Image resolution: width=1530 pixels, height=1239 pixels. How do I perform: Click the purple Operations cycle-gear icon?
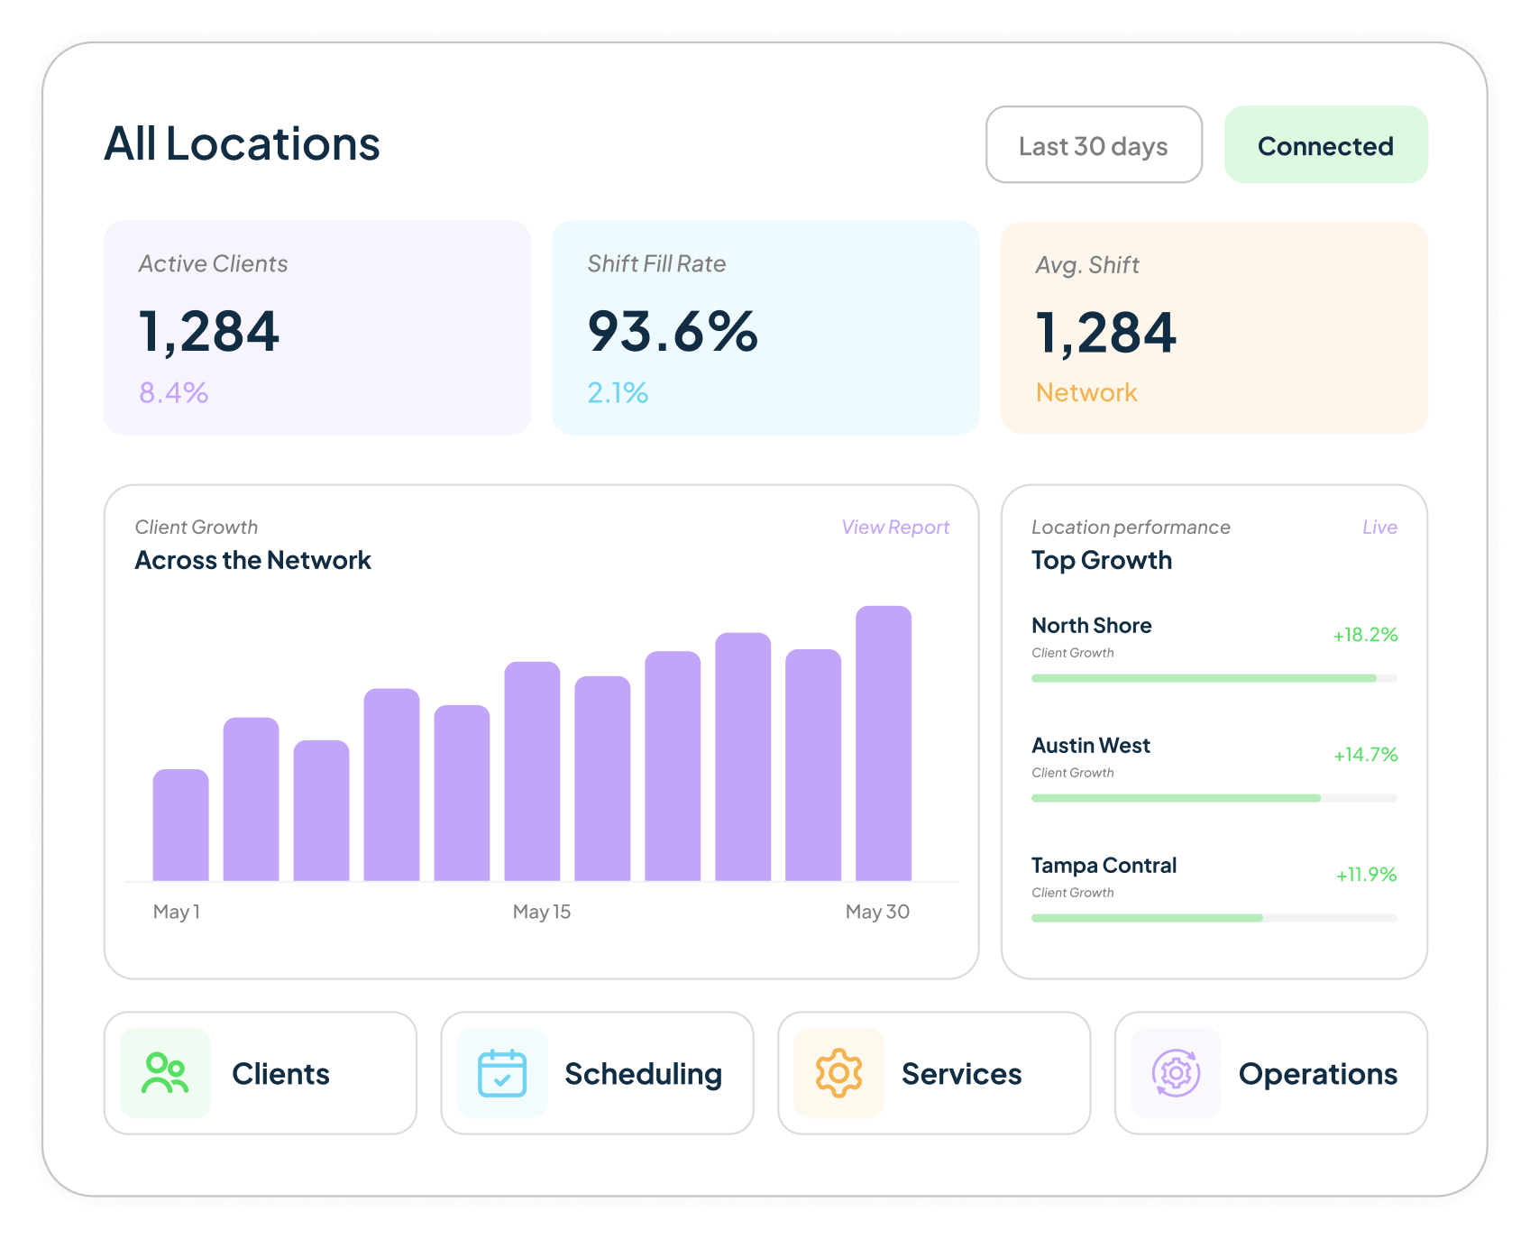click(1177, 1073)
